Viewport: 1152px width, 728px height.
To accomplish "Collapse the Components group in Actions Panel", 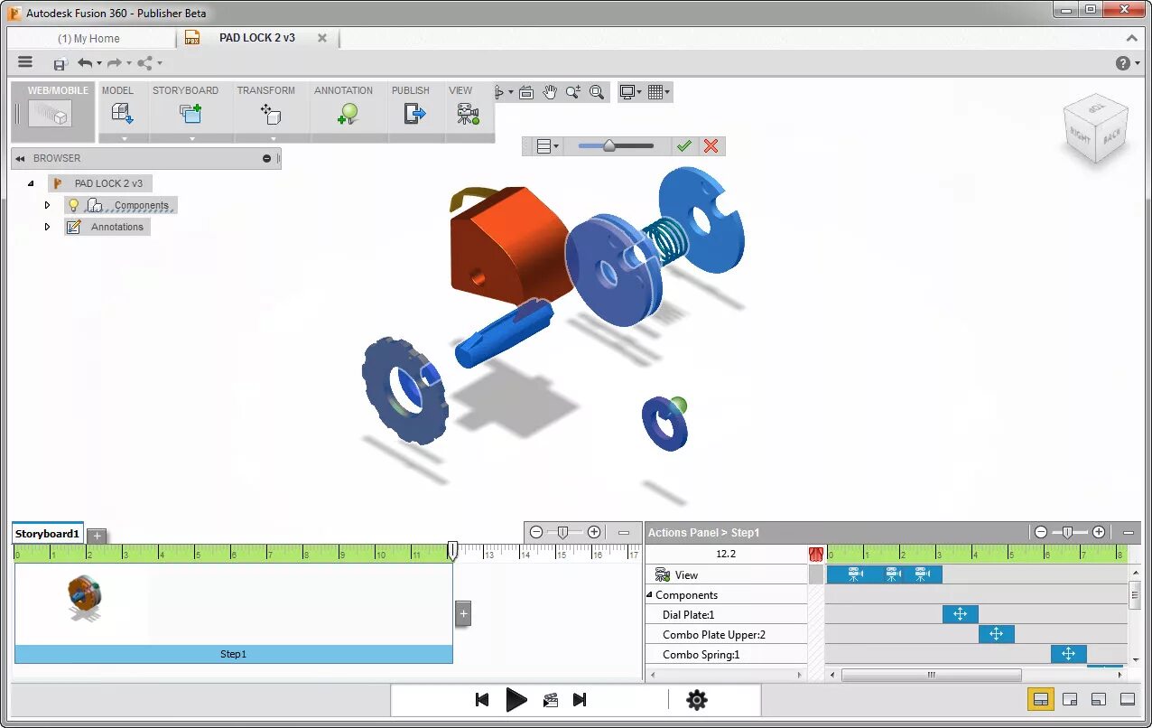I will coord(649,595).
